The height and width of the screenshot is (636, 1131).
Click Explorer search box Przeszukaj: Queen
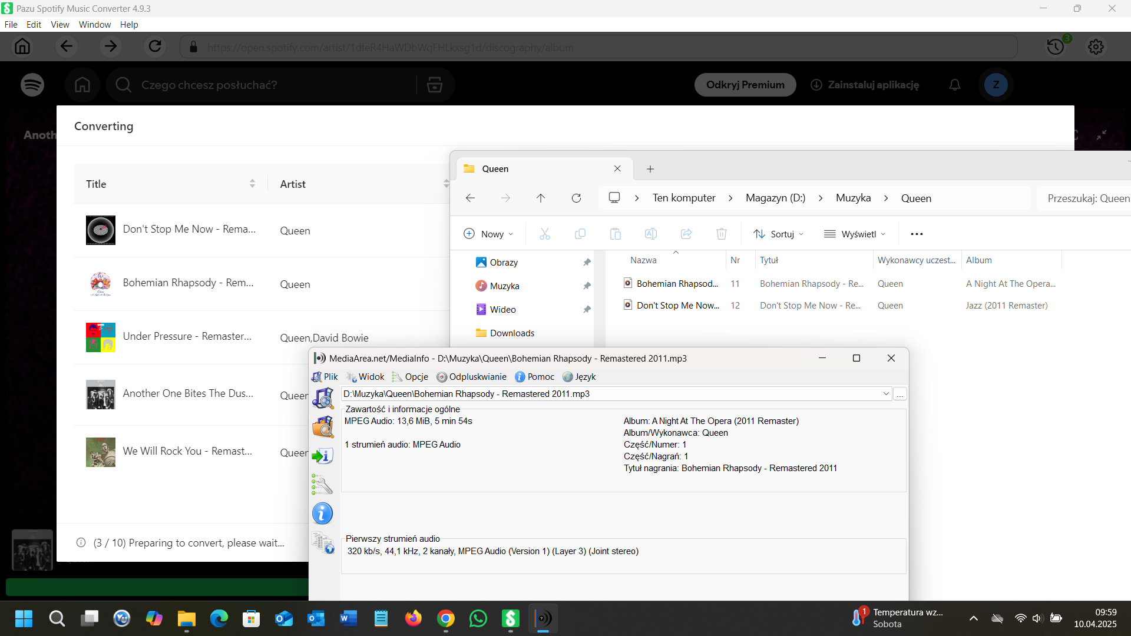1084,198
